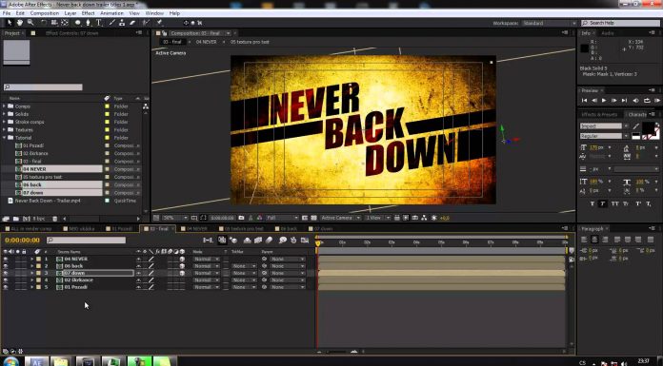Click the Search Help field
663x366 pixels.
click(621, 23)
